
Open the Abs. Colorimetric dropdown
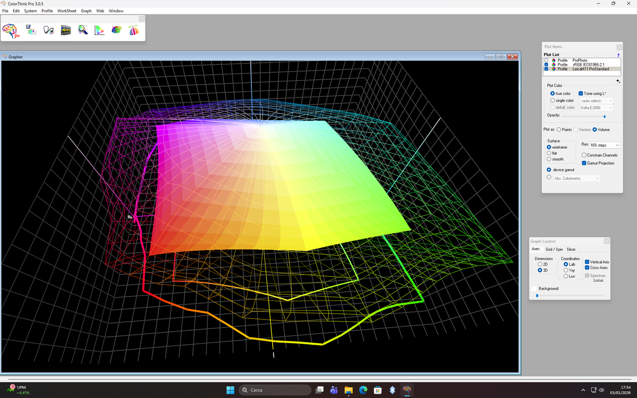click(576, 178)
